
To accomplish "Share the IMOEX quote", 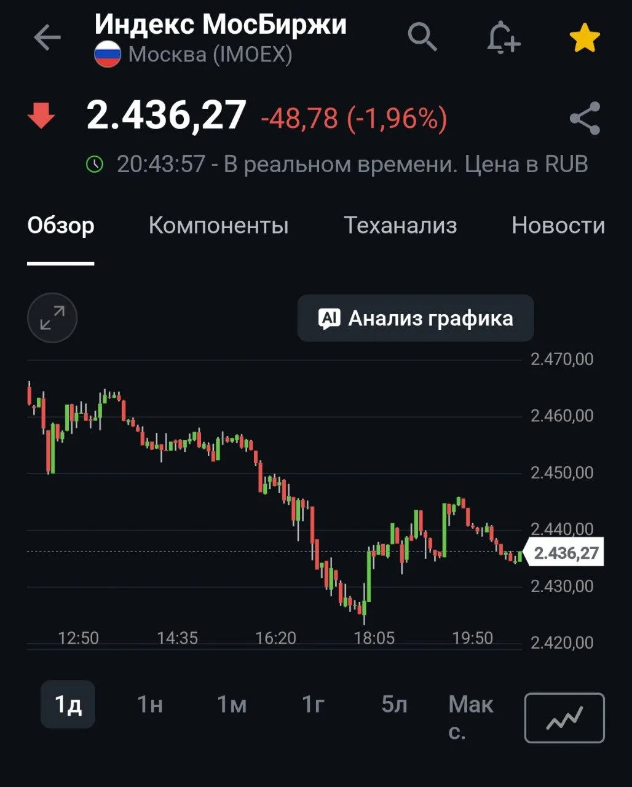I will click(x=585, y=119).
